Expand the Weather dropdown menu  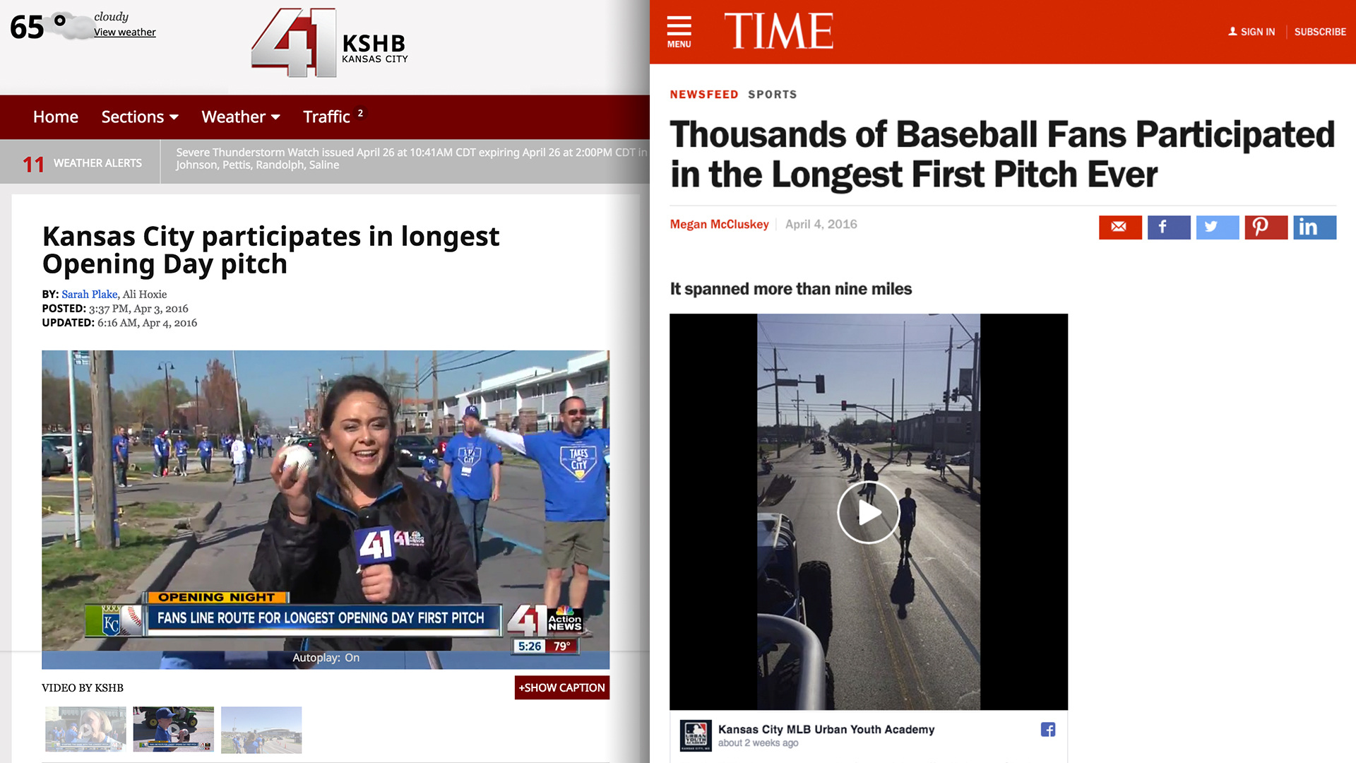tap(241, 117)
